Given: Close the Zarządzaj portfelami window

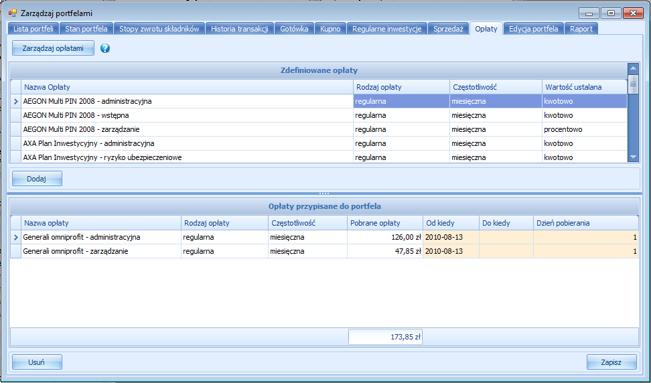Looking at the screenshot, I should click(633, 13).
